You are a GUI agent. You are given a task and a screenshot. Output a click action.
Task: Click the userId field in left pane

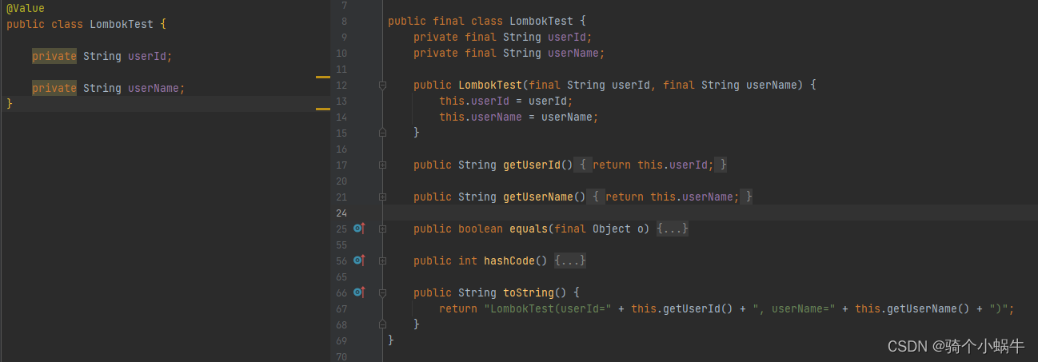(x=147, y=56)
